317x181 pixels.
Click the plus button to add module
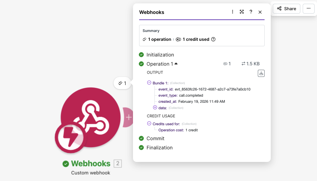click(129, 117)
